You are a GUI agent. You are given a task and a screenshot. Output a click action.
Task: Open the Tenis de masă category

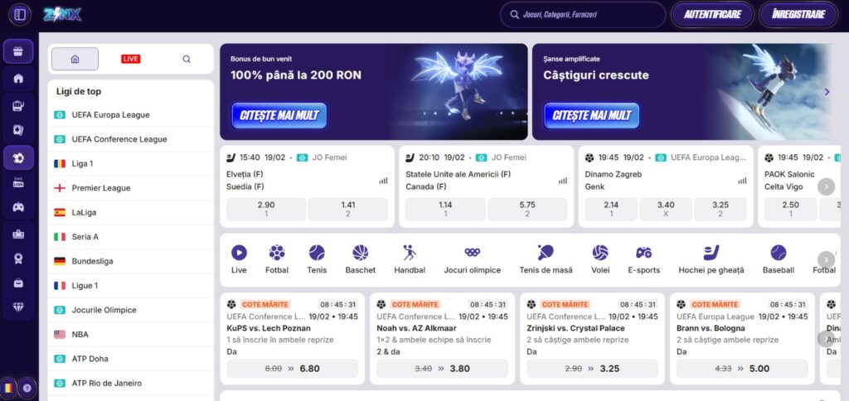click(x=546, y=258)
